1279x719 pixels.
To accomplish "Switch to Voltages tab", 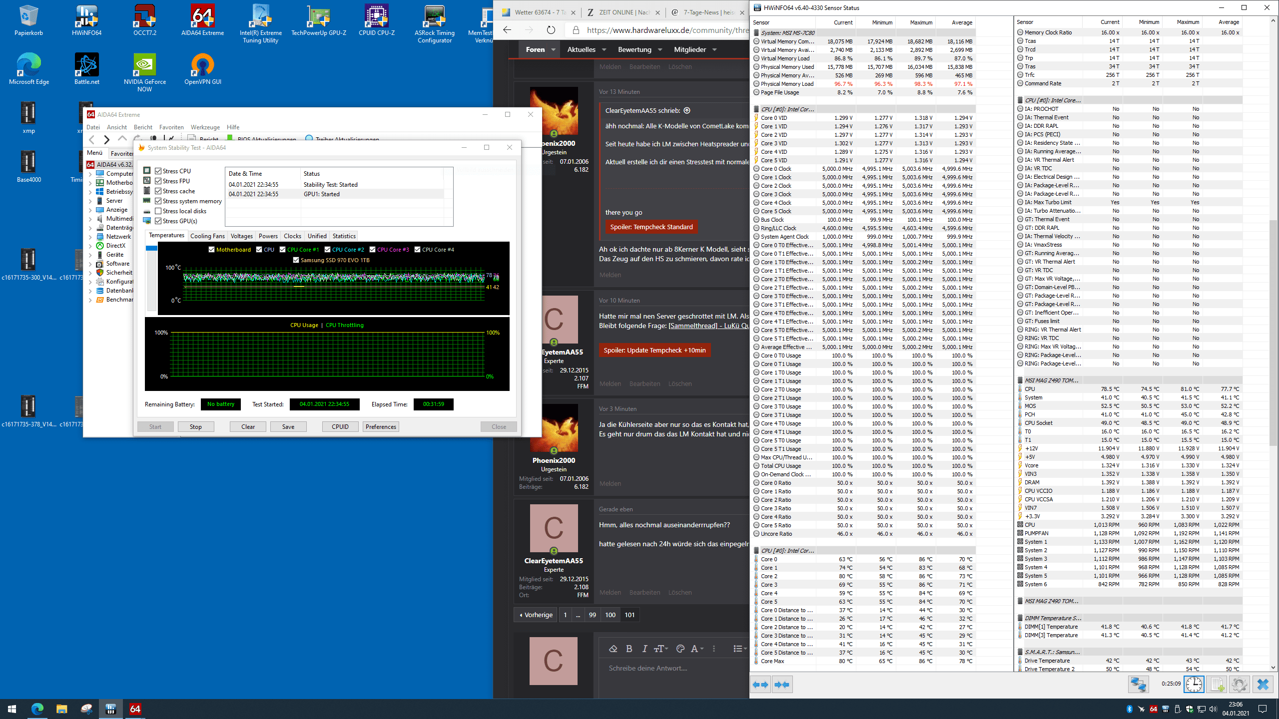I will point(242,236).
